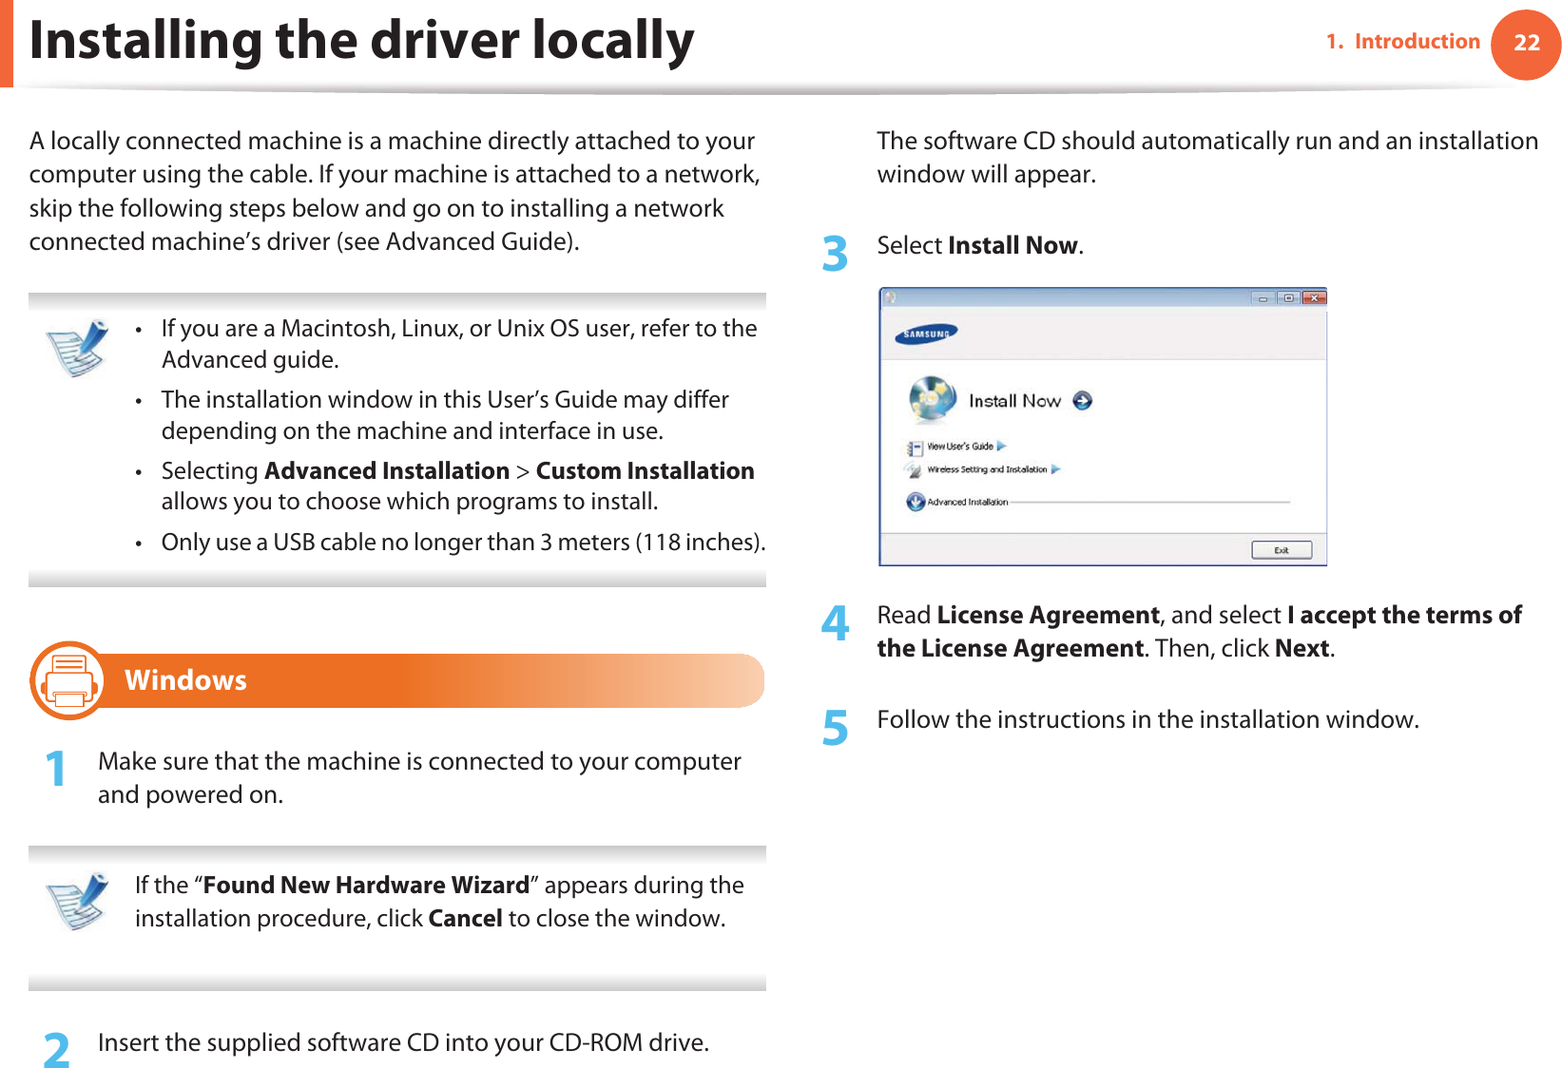Click "Insert the supplied software CD" step text
This screenshot has width=1562, height=1068.
coord(403,1042)
